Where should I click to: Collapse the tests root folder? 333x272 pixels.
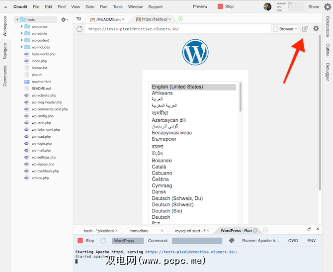tap(17, 19)
